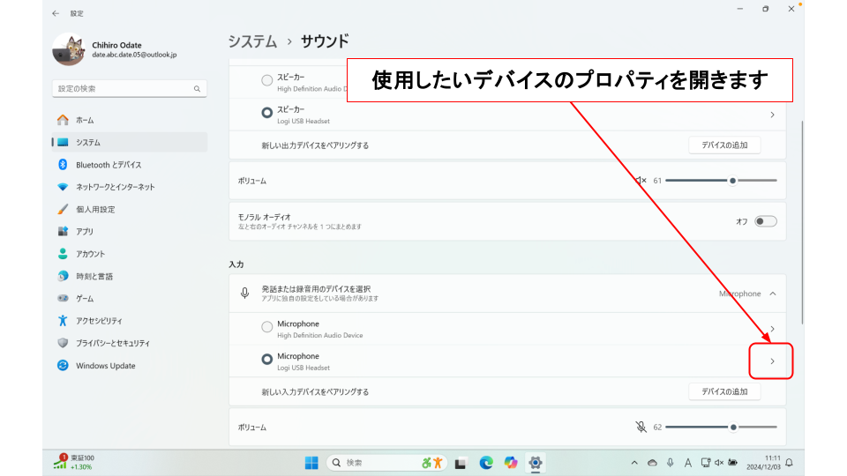Click the 設定の検索 search field
This screenshot has width=847, height=476.
(124, 89)
